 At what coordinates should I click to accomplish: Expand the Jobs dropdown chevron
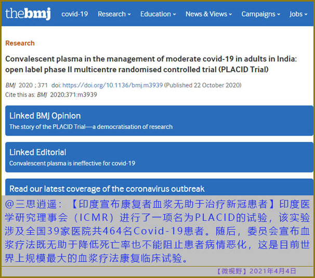pos(306,15)
